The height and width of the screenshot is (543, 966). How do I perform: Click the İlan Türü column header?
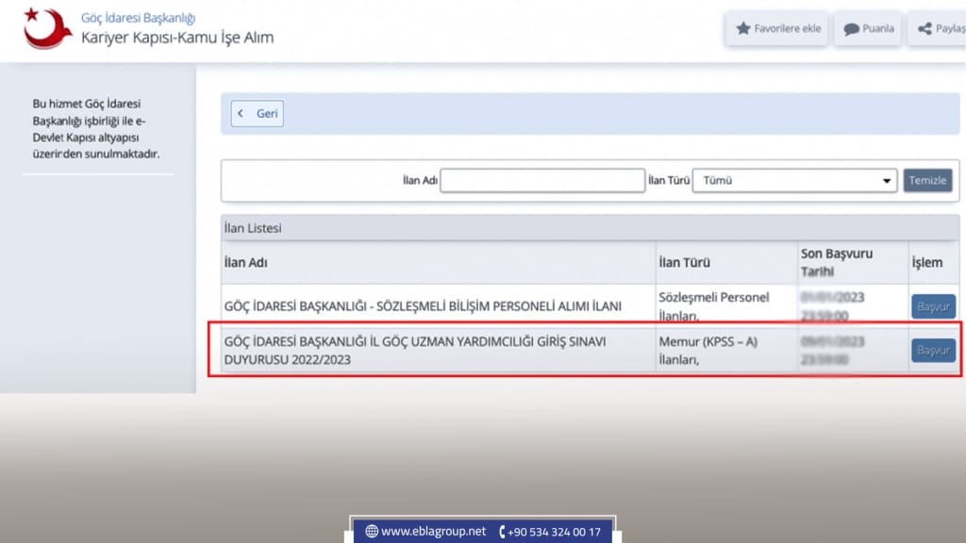pos(685,263)
